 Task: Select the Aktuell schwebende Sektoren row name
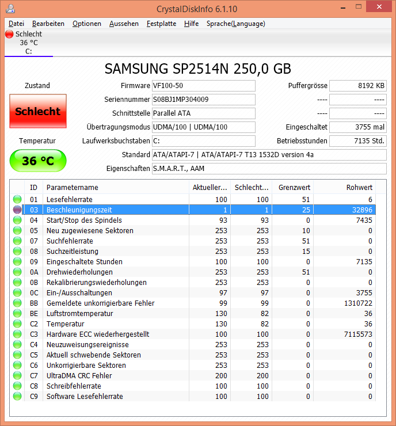tap(94, 355)
